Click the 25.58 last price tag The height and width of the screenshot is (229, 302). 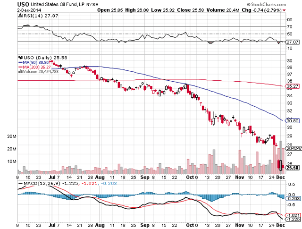click(292, 168)
